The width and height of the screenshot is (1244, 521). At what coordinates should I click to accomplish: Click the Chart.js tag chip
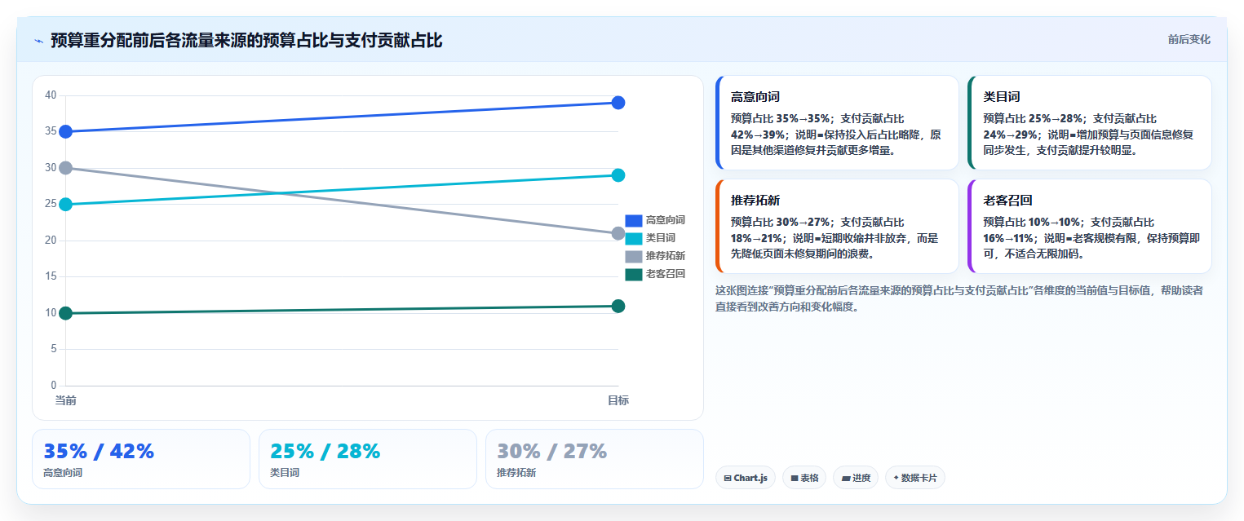point(745,478)
